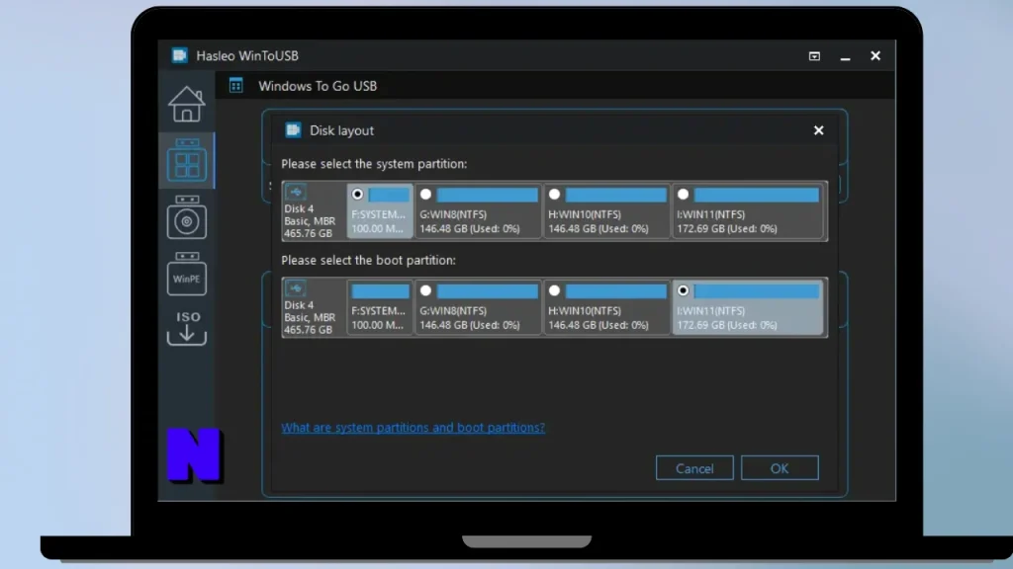Click Disk 4 USB icon in system partition row
Screen dimensions: 1013x569
pyautogui.click(x=296, y=193)
